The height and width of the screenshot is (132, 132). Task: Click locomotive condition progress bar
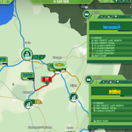[x=111, y=96]
